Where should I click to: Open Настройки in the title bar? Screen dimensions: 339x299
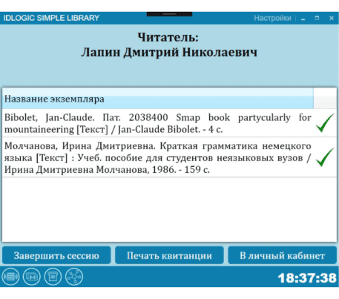point(272,18)
